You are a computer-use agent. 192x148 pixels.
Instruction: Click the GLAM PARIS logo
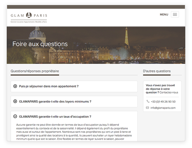click(x=29, y=17)
